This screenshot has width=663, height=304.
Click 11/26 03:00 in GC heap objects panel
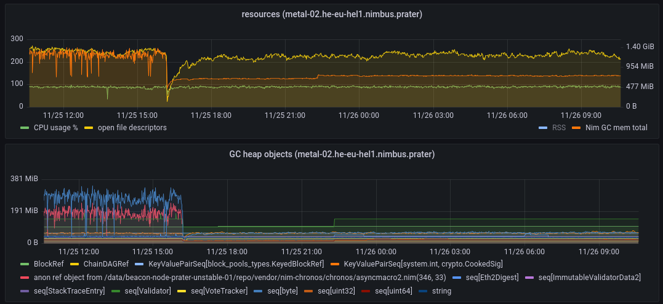450,252
